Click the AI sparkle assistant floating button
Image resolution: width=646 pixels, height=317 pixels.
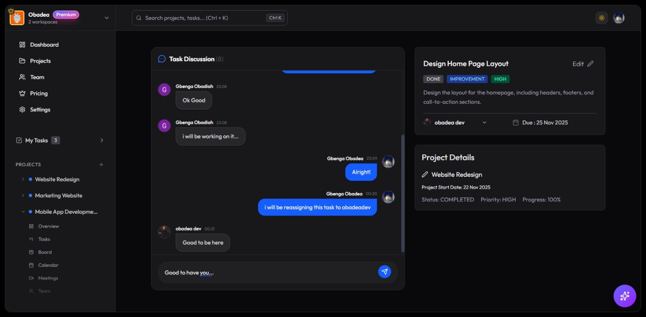pyautogui.click(x=624, y=296)
